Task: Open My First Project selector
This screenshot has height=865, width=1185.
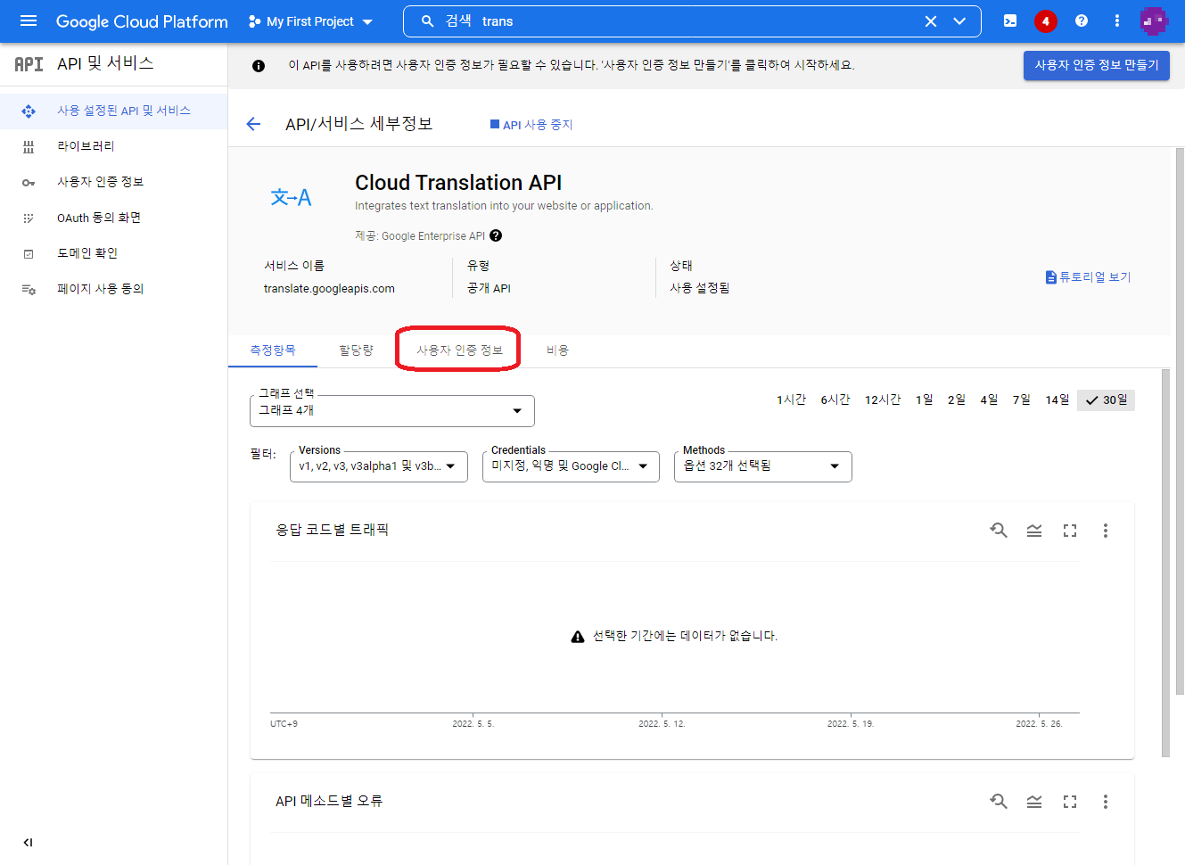Action: [x=310, y=21]
